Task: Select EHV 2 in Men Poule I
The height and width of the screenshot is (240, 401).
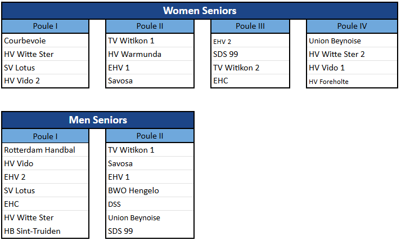Action: coord(45,177)
